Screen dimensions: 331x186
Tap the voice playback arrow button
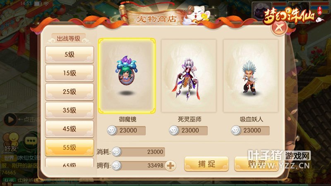tap(10, 119)
